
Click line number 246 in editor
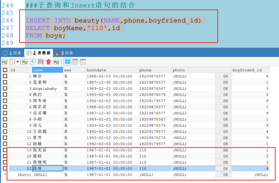7,21
